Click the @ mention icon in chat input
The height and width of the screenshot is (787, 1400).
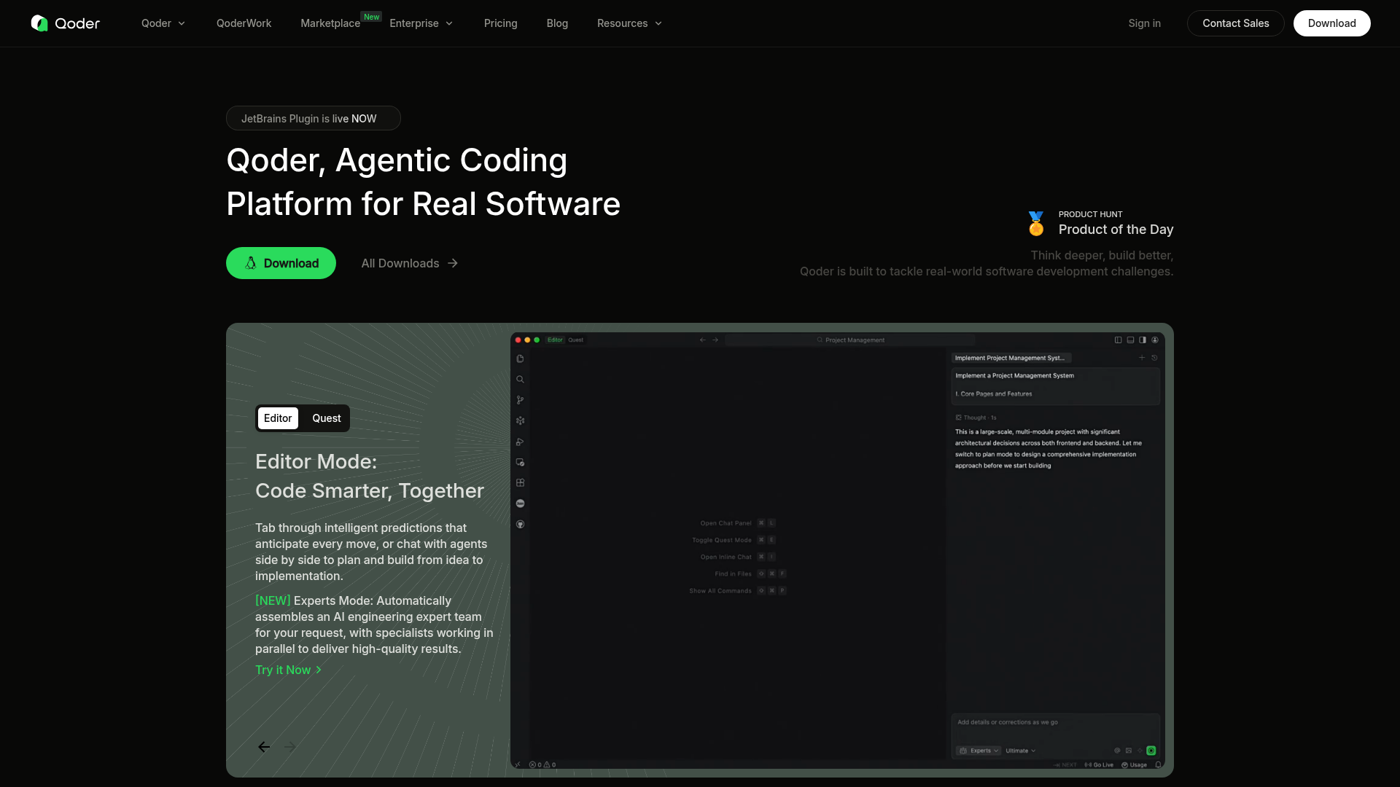click(1117, 751)
